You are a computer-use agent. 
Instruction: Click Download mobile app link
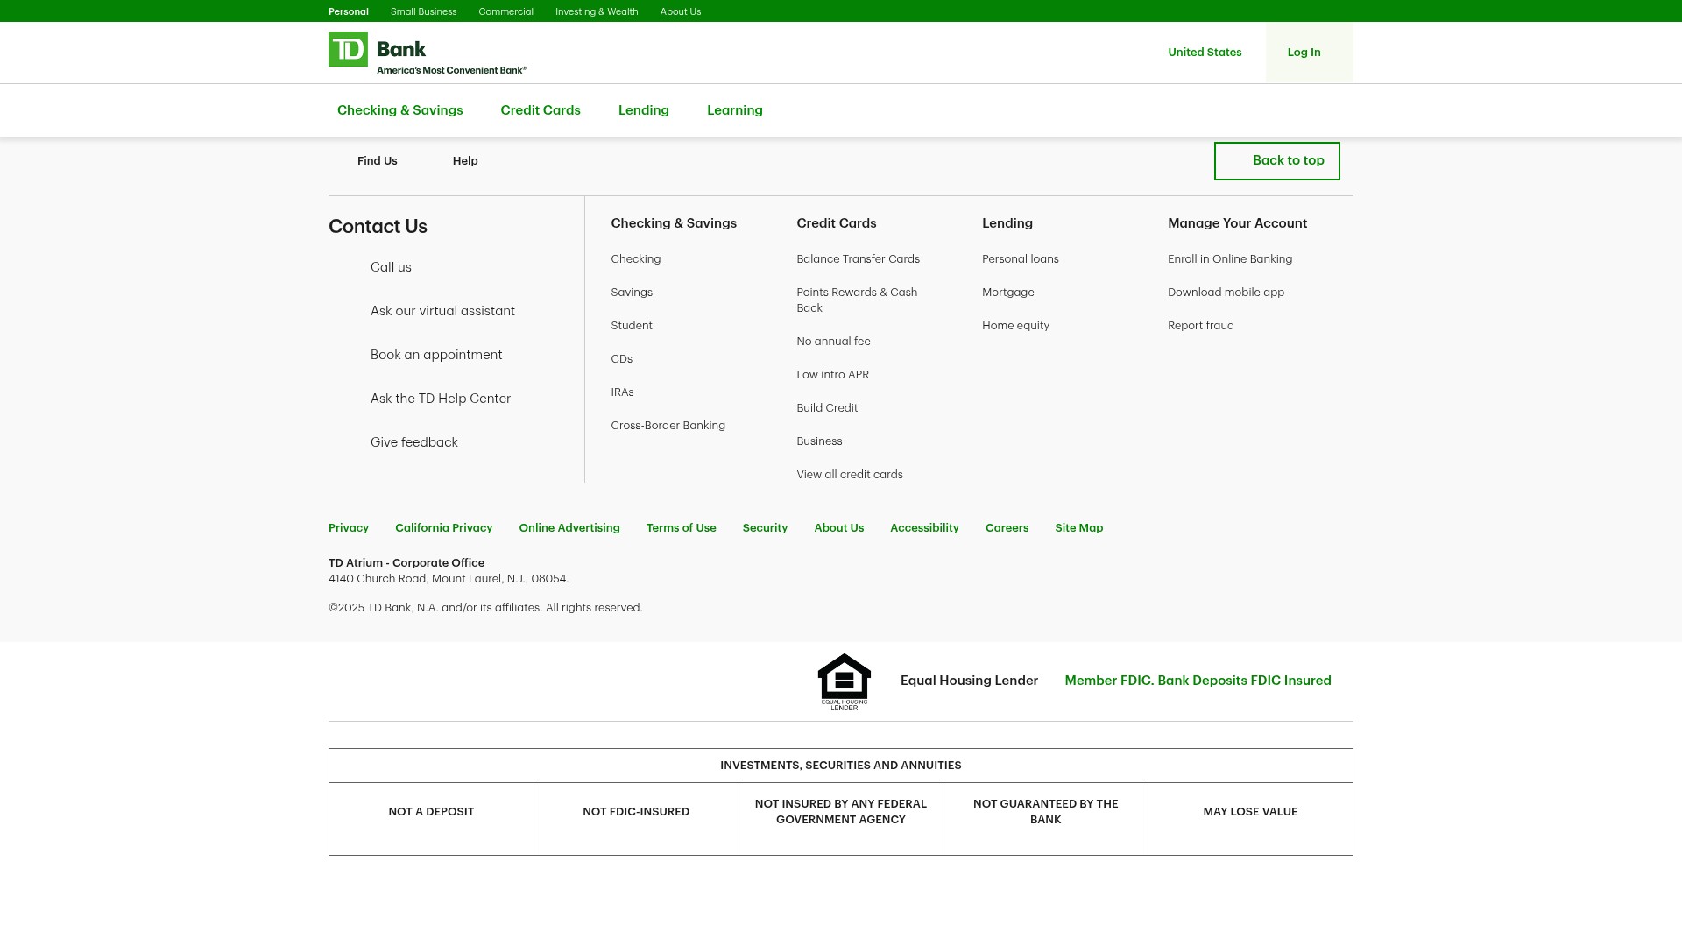pyautogui.click(x=1226, y=293)
